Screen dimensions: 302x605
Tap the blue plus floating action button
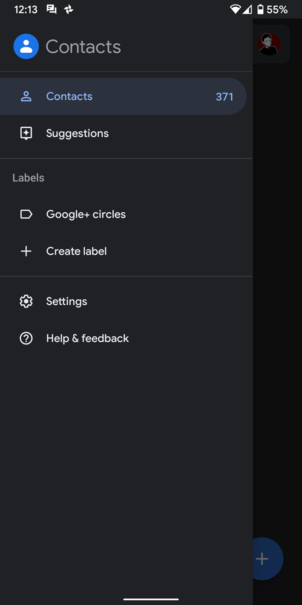262,558
